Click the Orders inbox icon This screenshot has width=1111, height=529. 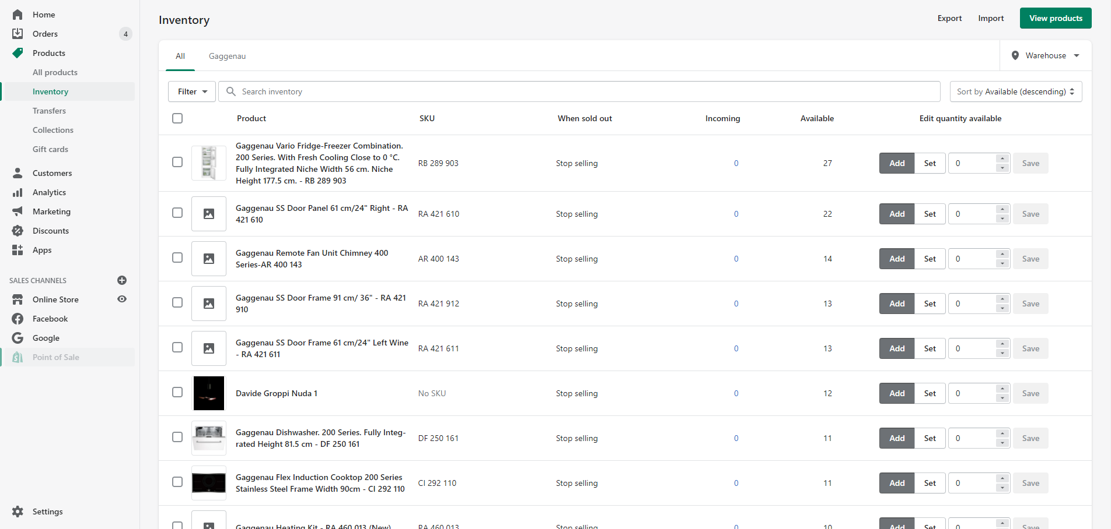(18, 34)
